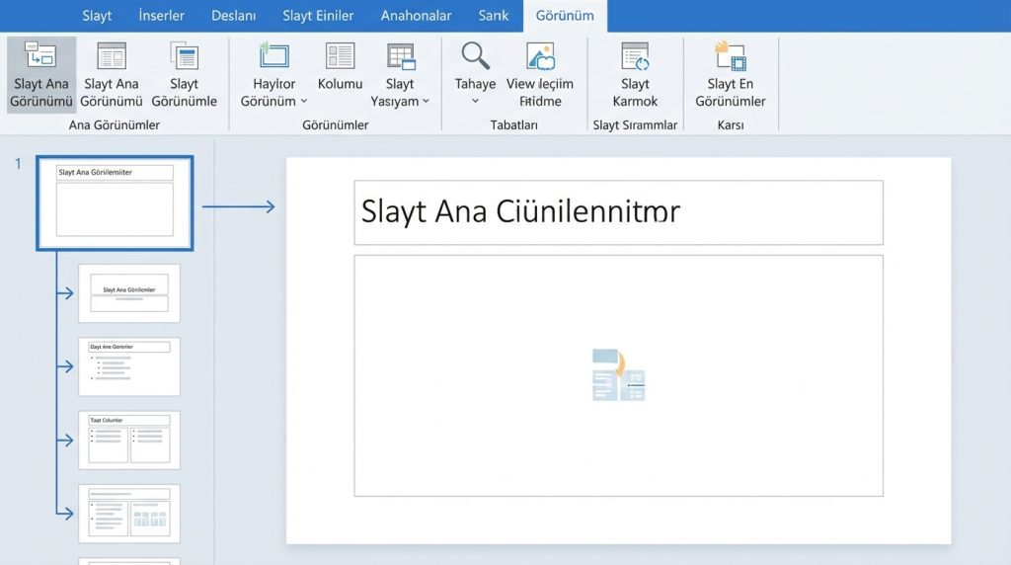This screenshot has width=1011, height=565.
Task: Click the second Slayt Ana Görünümü icon
Action: 112,55
